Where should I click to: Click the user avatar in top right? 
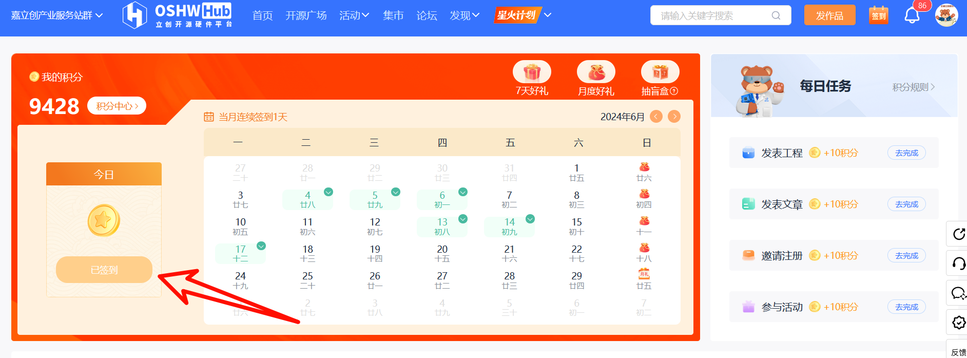946,15
